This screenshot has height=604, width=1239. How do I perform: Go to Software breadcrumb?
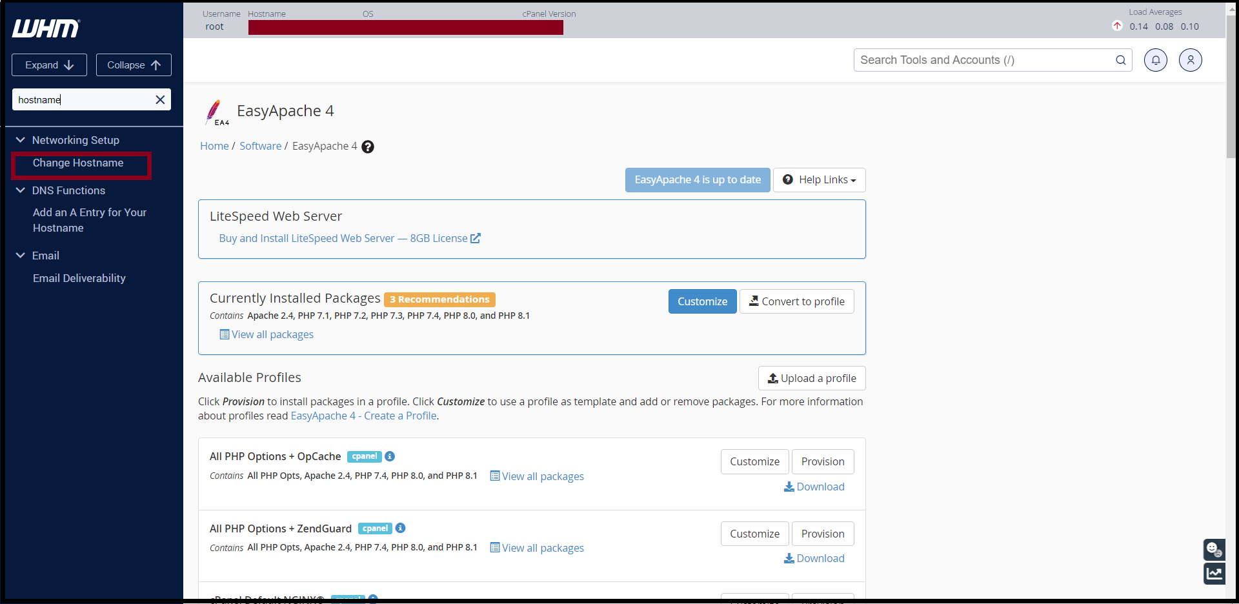pyautogui.click(x=260, y=146)
